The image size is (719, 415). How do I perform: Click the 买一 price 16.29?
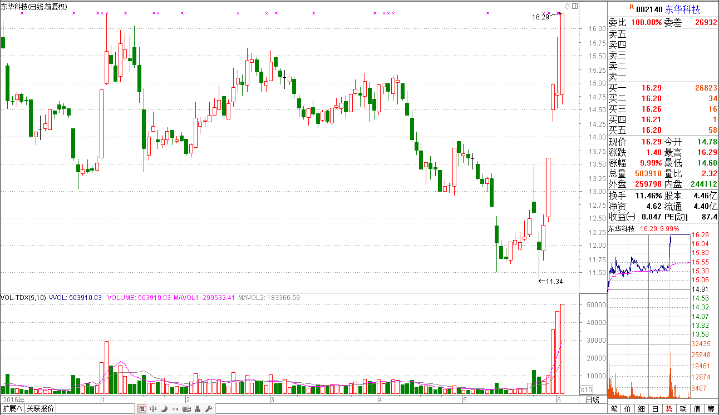tap(651, 88)
